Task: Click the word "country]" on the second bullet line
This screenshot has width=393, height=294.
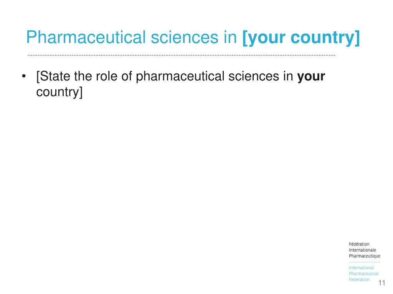Action: (x=59, y=92)
